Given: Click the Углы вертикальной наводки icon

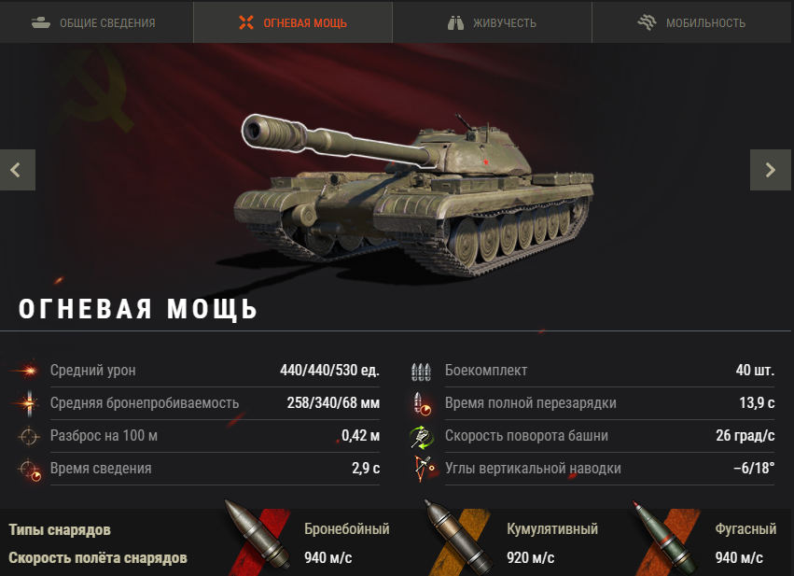Looking at the screenshot, I should click(x=424, y=469).
